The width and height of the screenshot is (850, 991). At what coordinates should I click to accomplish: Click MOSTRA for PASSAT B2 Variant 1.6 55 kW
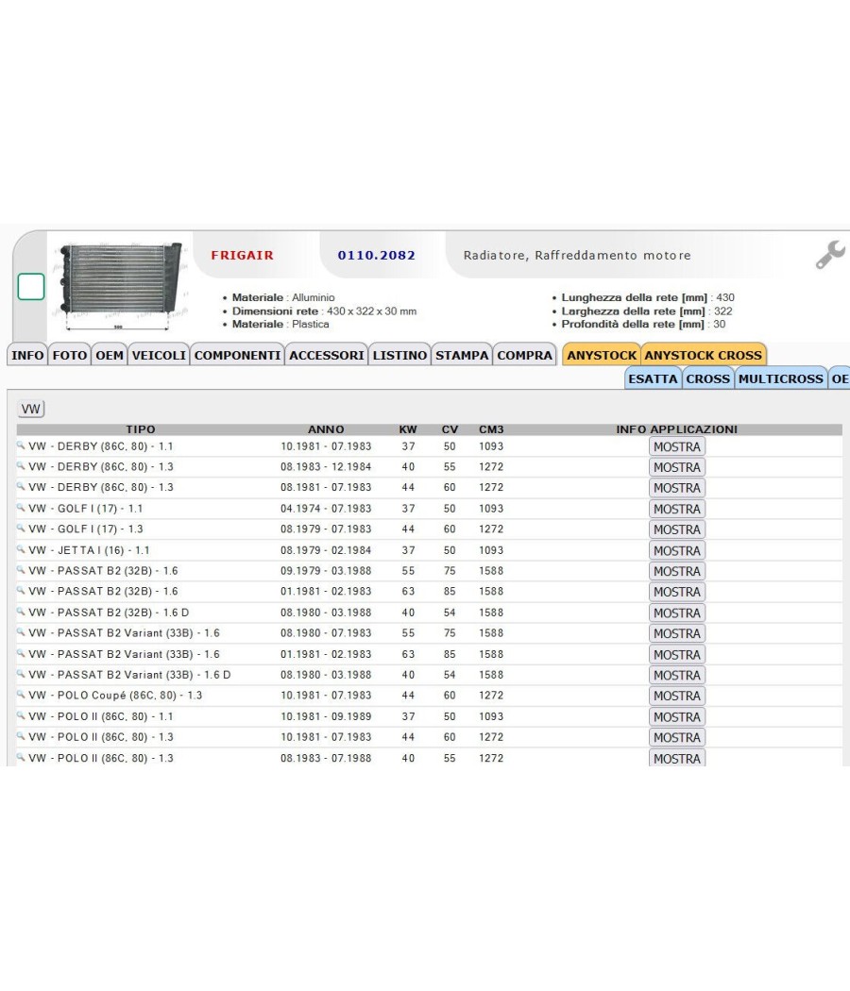tap(677, 633)
